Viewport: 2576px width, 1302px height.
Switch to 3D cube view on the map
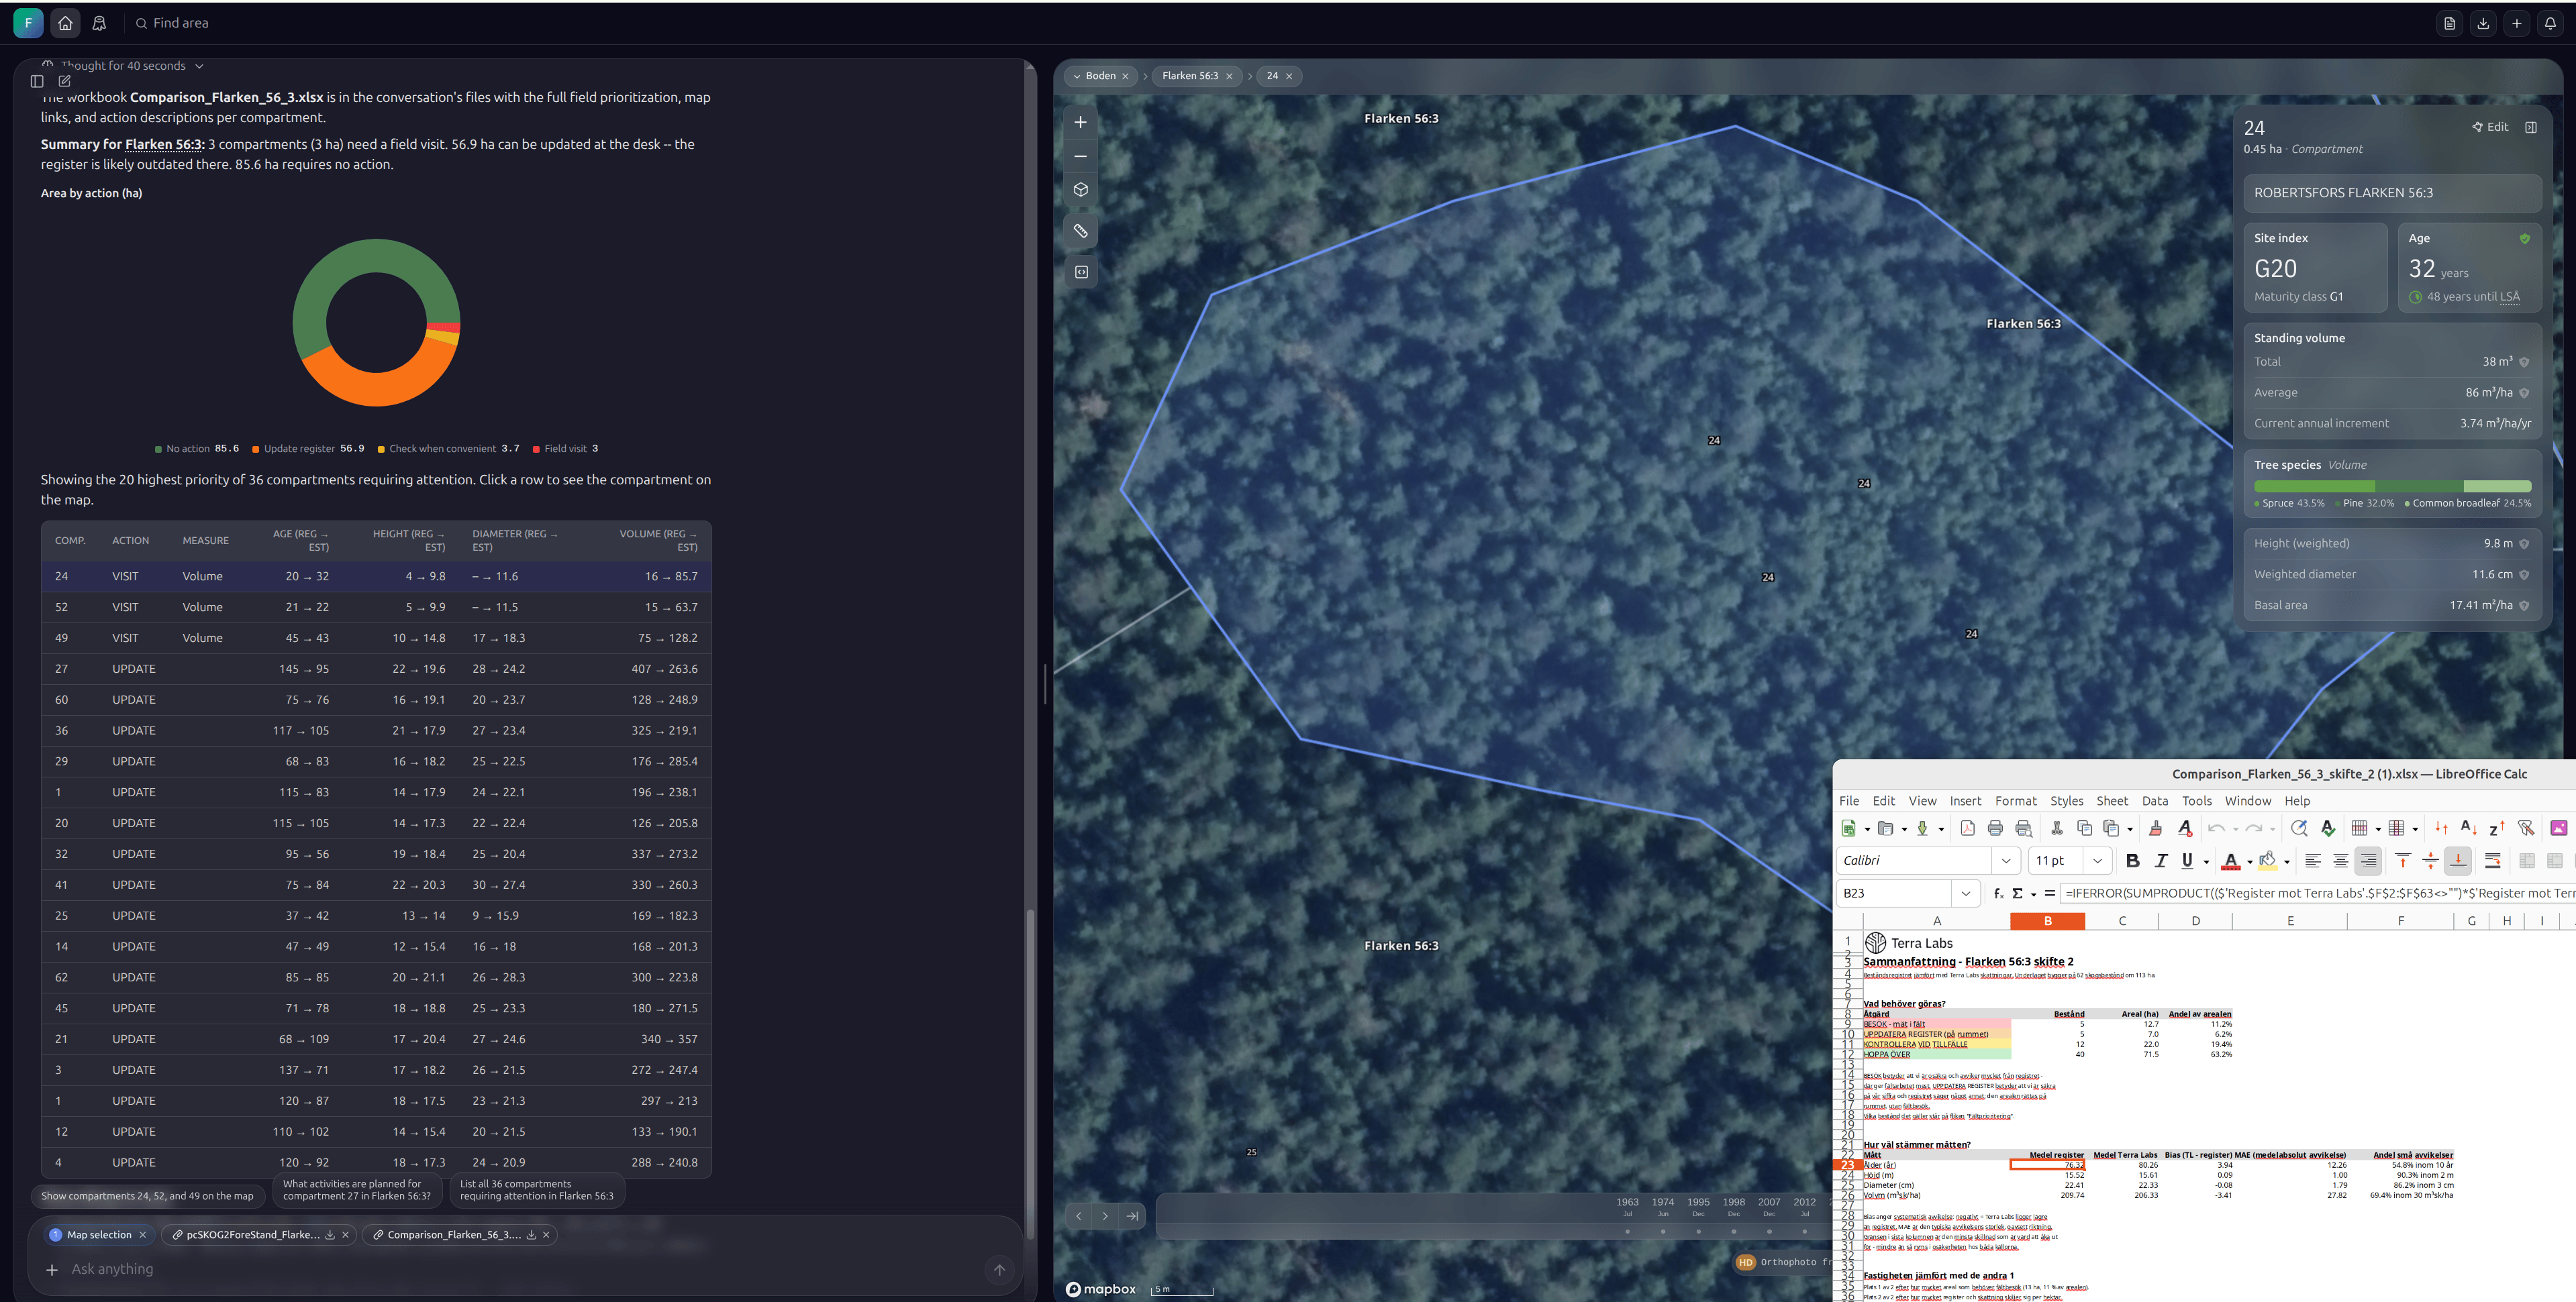click(x=1080, y=190)
